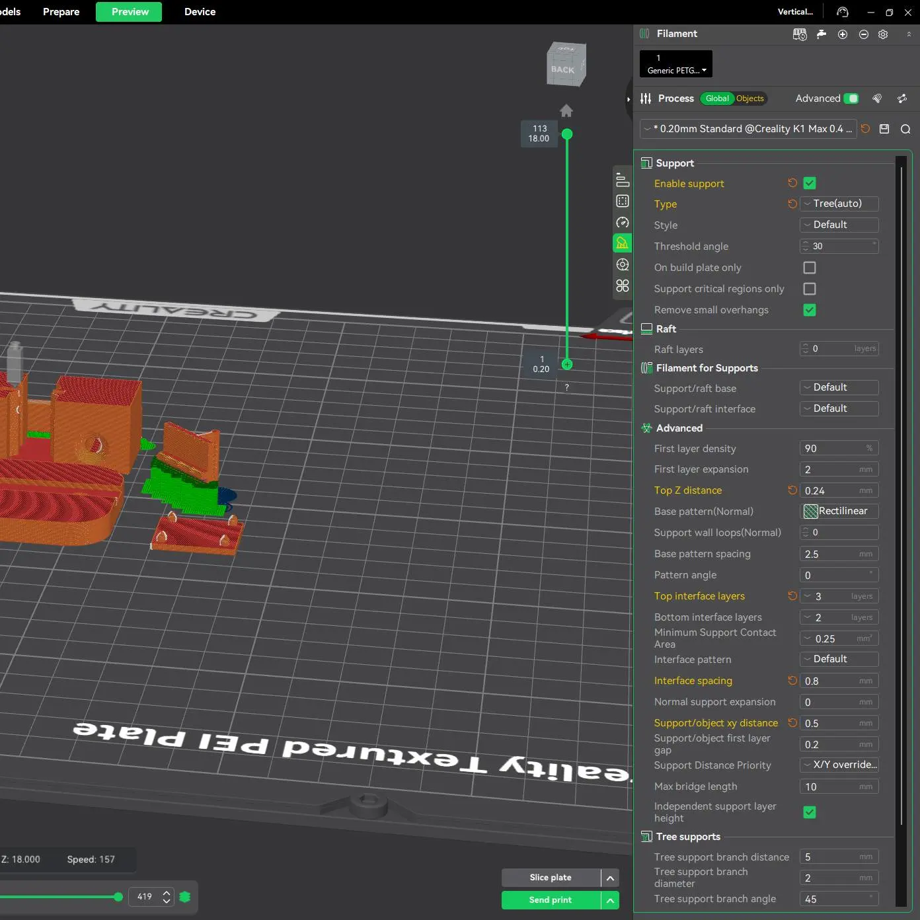920x920 pixels.
Task: Click the top layer slider handle at 113
Action: (567, 134)
